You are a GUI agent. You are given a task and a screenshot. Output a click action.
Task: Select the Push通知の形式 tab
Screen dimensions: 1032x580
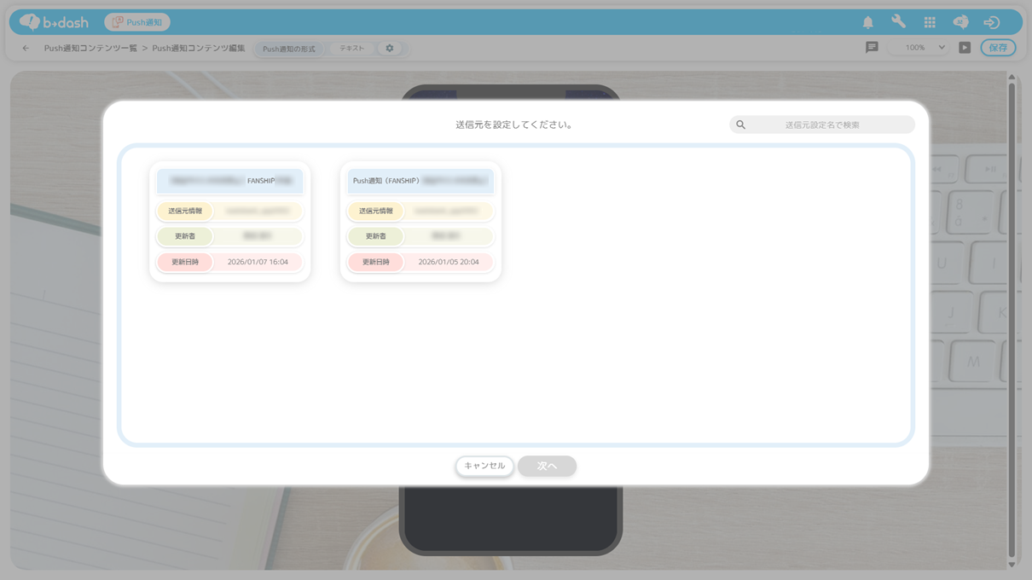click(288, 49)
